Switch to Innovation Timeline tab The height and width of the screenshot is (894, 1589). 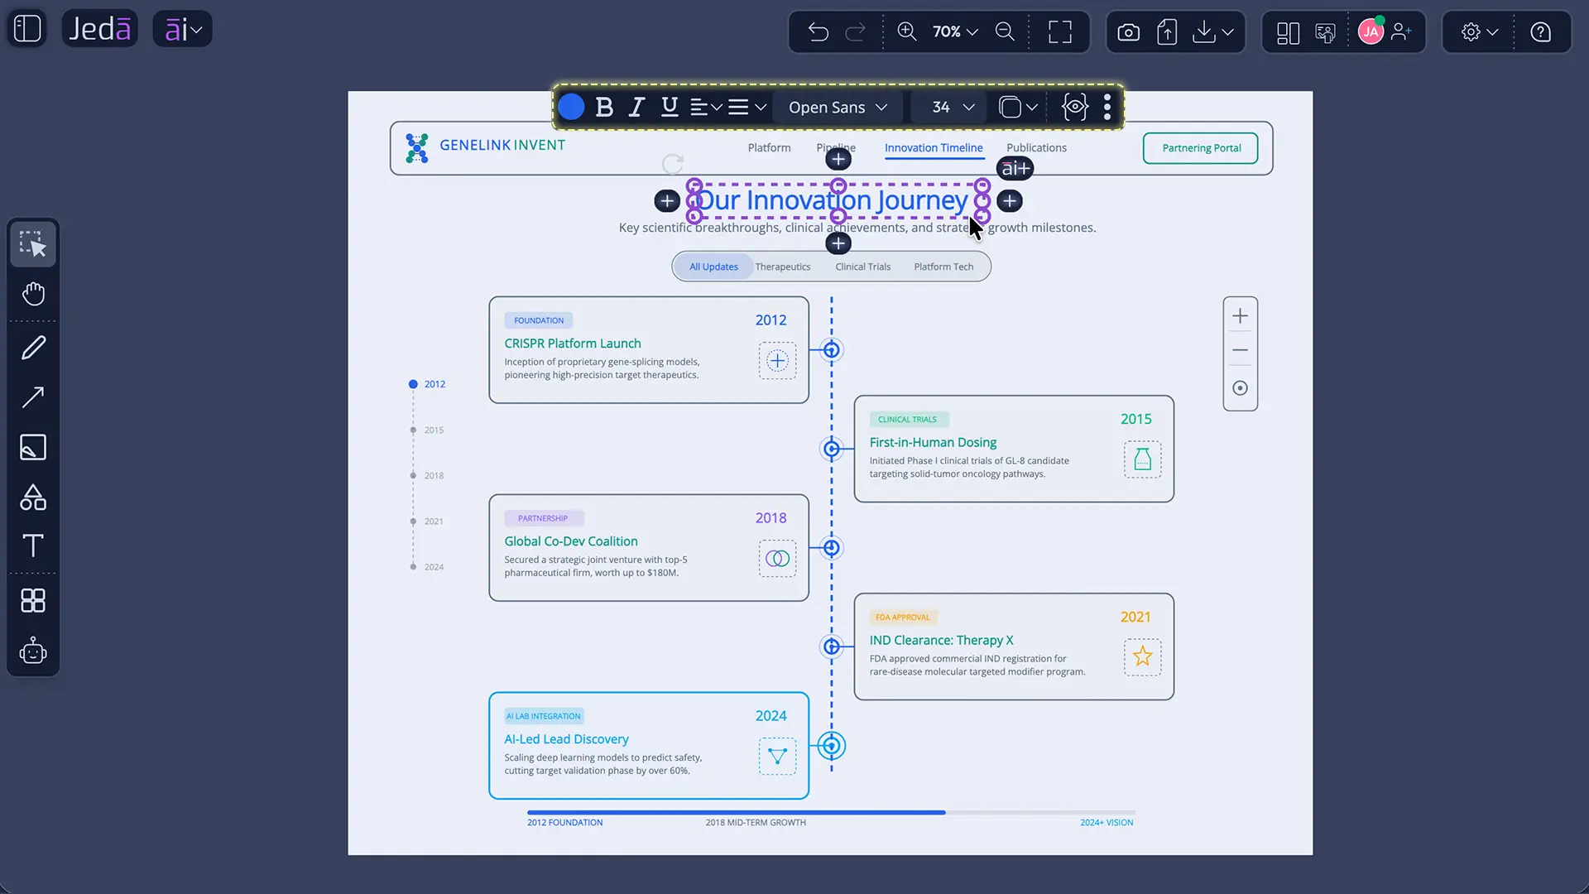pyautogui.click(x=934, y=147)
